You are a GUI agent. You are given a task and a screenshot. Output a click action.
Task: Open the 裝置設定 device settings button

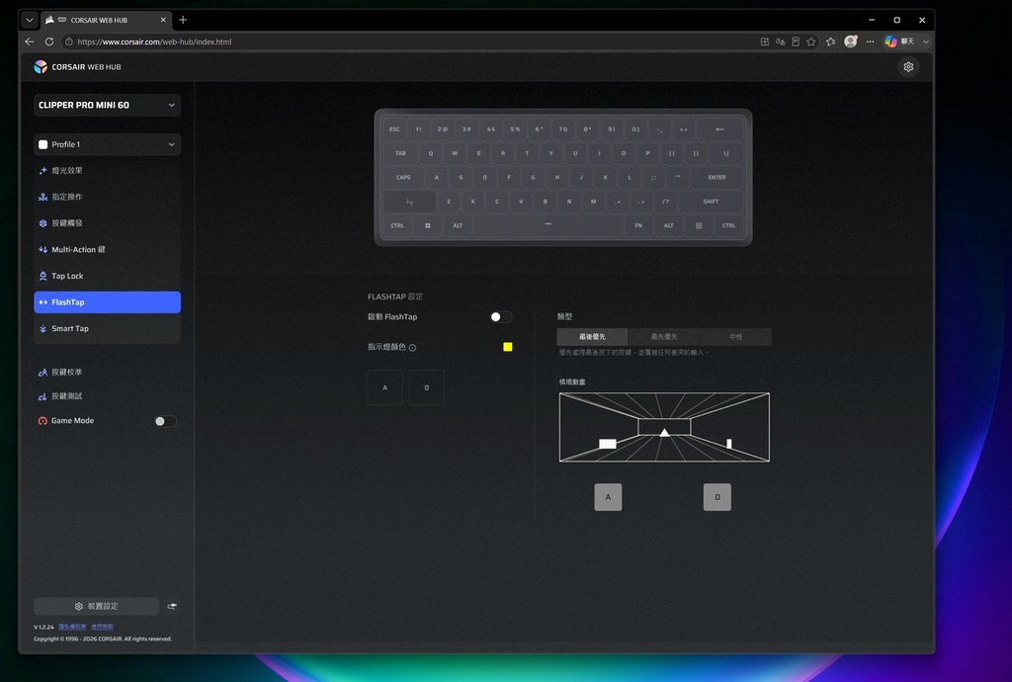tap(96, 607)
